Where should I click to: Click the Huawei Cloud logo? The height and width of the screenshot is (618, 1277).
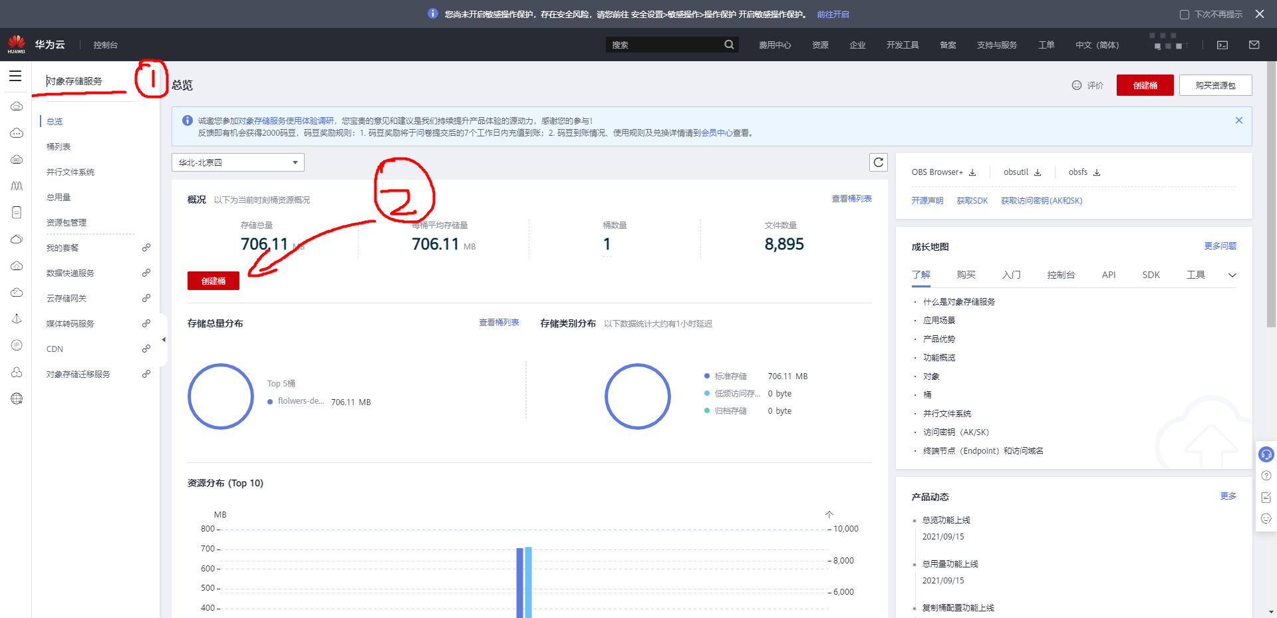[16, 45]
